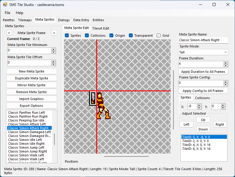Viewport: 235px width, 177px height.
Task: Open the File menu
Action: pos(7,13)
